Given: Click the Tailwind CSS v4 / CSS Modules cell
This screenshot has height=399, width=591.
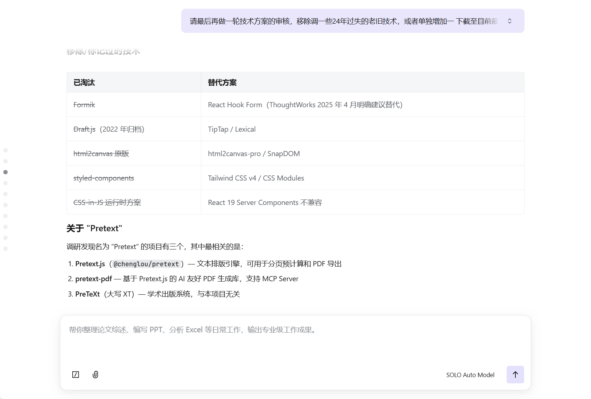Looking at the screenshot, I should [x=256, y=178].
